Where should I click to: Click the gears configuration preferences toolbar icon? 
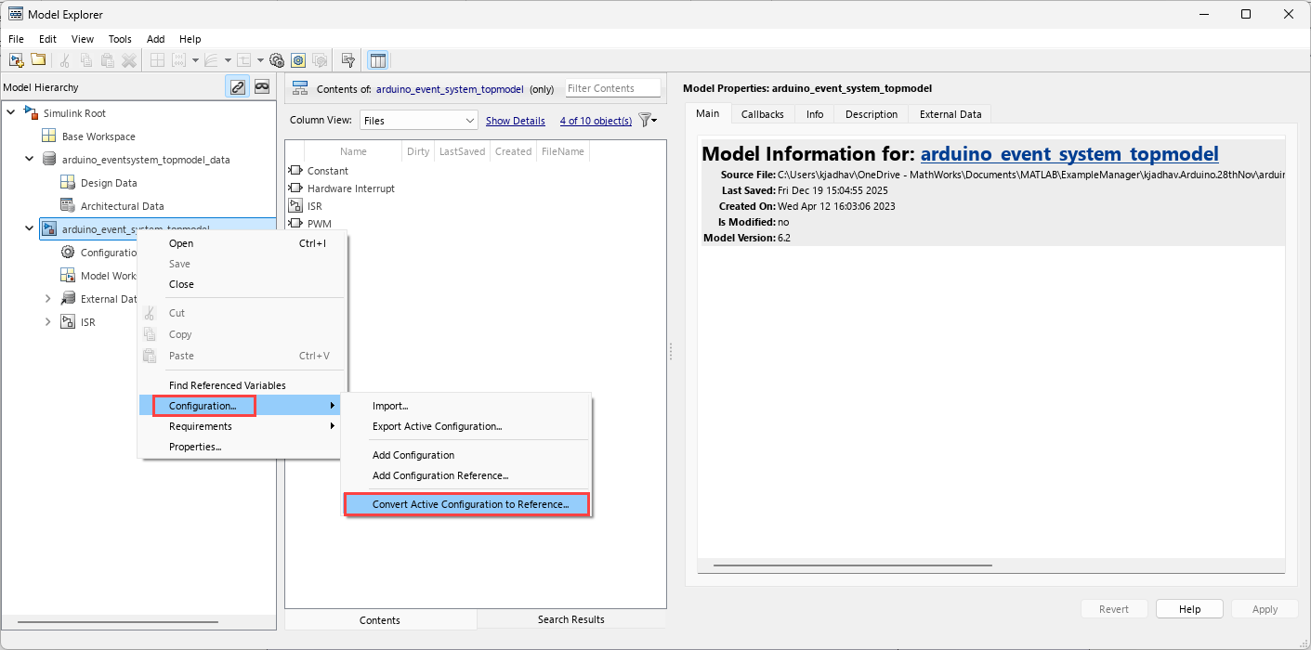coord(277,59)
